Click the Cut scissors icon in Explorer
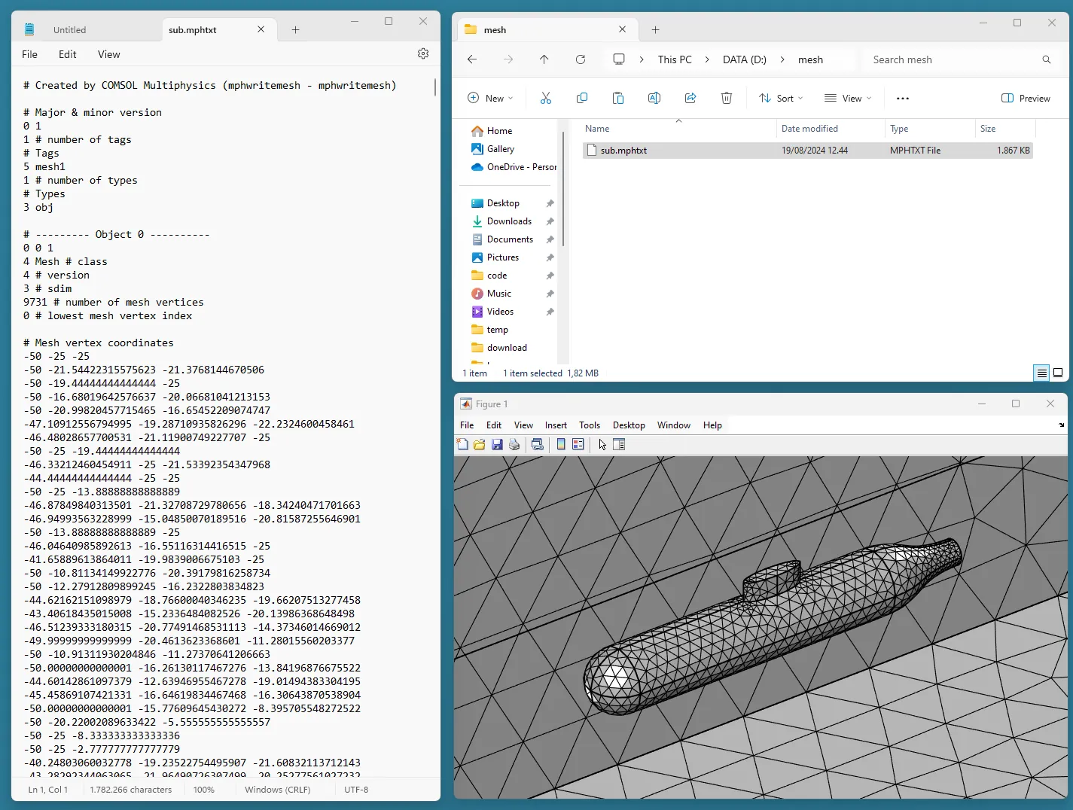The image size is (1073, 810). point(546,99)
